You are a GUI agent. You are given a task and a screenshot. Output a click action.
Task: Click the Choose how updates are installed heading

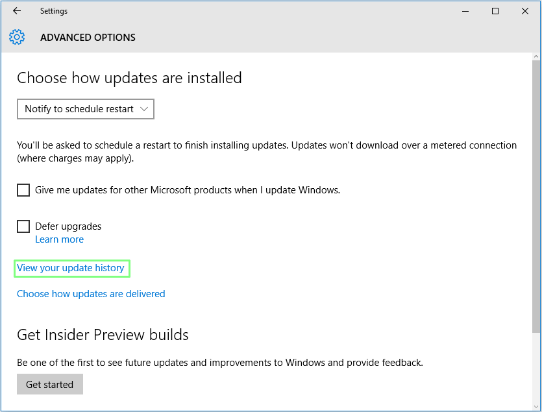pyautogui.click(x=129, y=78)
